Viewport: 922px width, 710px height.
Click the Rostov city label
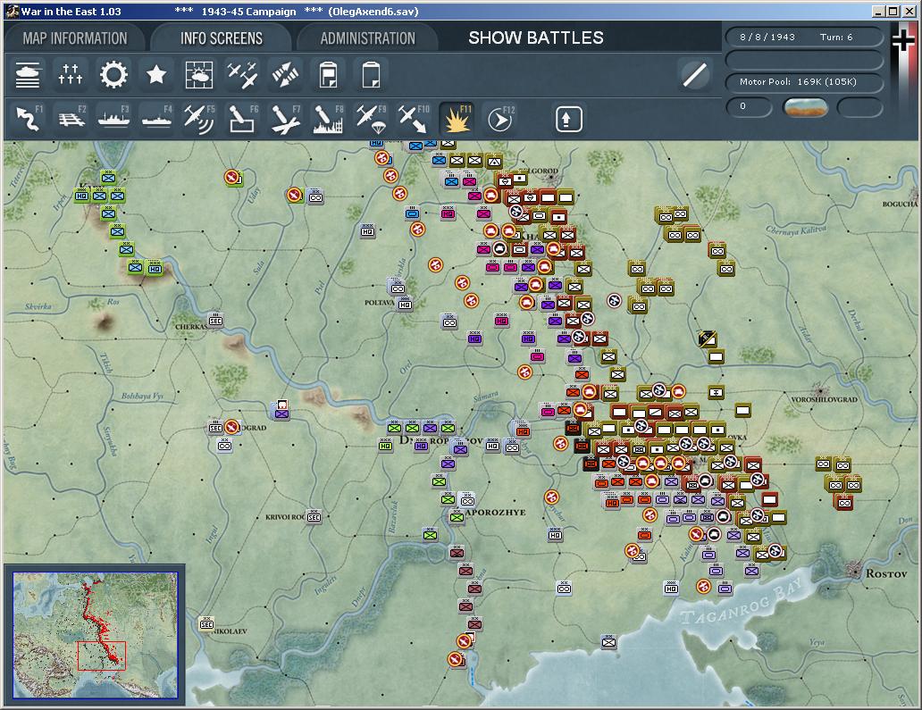pos(886,573)
